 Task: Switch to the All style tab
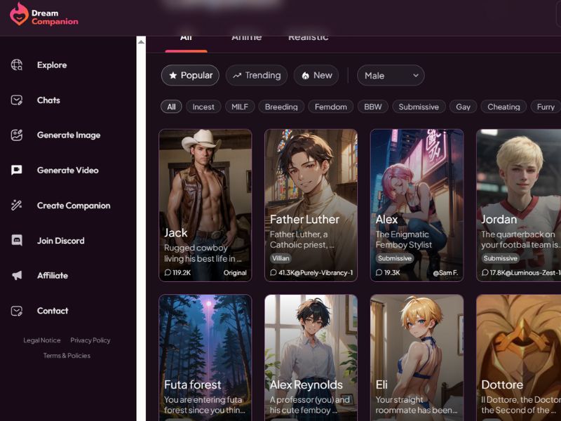pyautogui.click(x=186, y=39)
